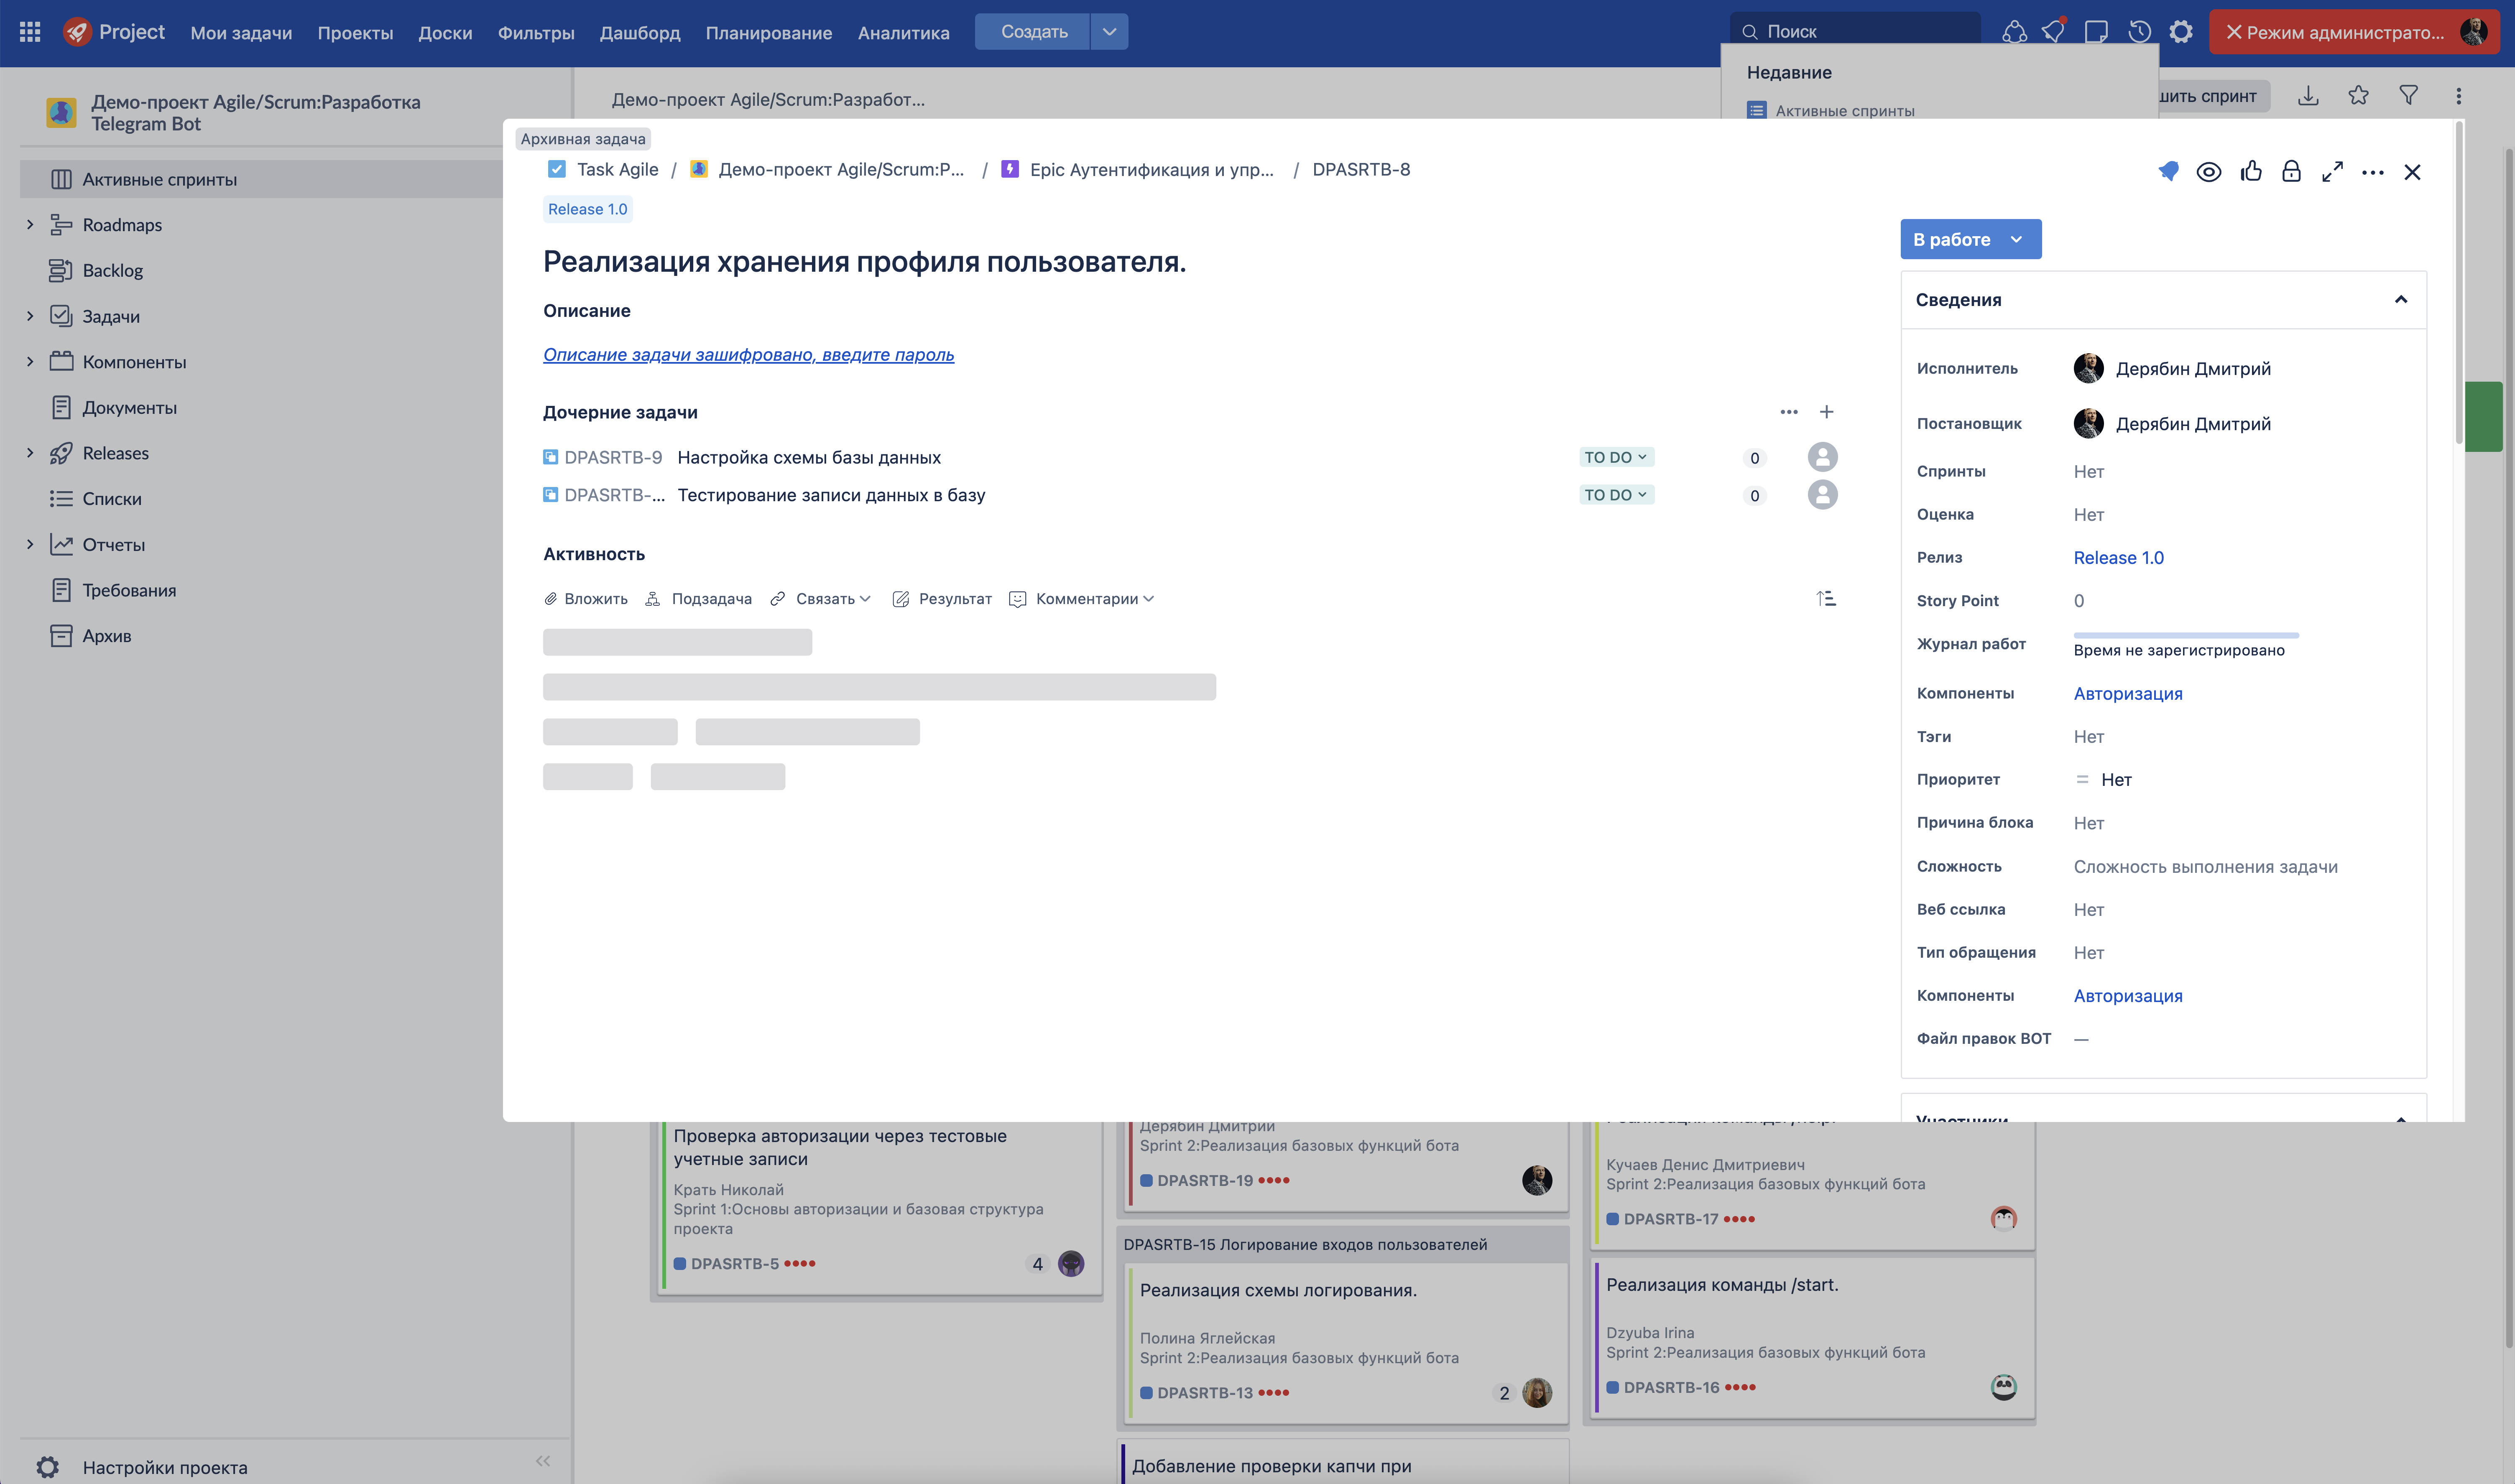
Task: Open the settings gear in top bar
Action: pos(2181,32)
